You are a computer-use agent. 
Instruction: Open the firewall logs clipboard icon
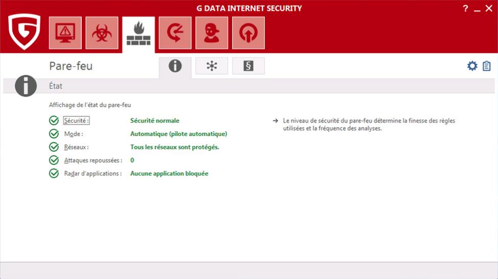click(x=487, y=66)
